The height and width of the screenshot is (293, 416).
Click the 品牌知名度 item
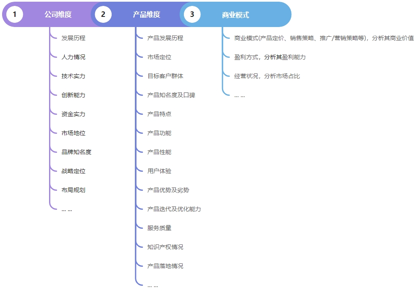[76, 152]
